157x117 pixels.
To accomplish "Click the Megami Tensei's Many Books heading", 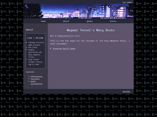I will pos(91,30).
